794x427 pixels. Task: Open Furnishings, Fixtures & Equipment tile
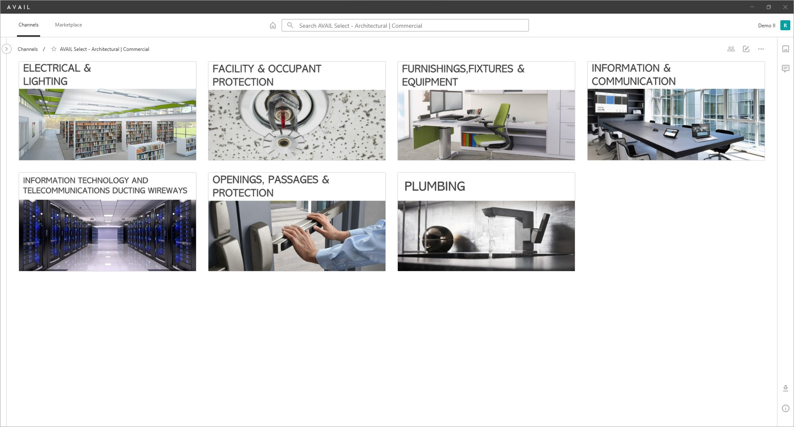(486, 111)
